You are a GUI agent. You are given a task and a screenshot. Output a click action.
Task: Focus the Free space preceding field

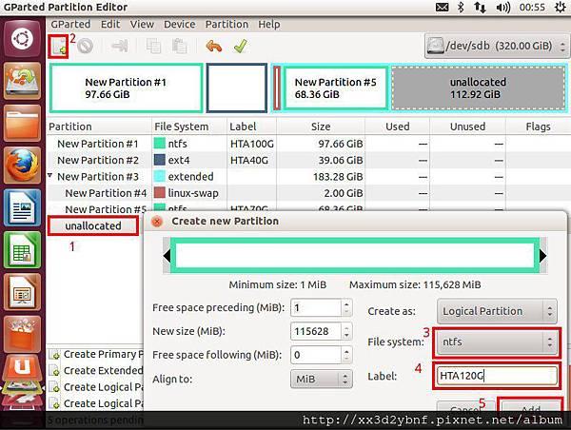coord(316,308)
